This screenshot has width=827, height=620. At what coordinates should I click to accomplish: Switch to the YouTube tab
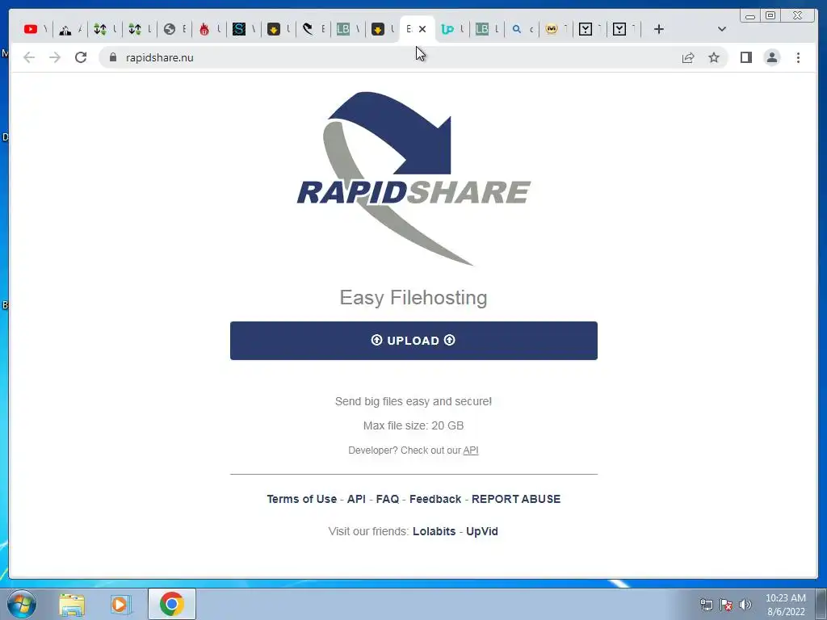[x=35, y=29]
